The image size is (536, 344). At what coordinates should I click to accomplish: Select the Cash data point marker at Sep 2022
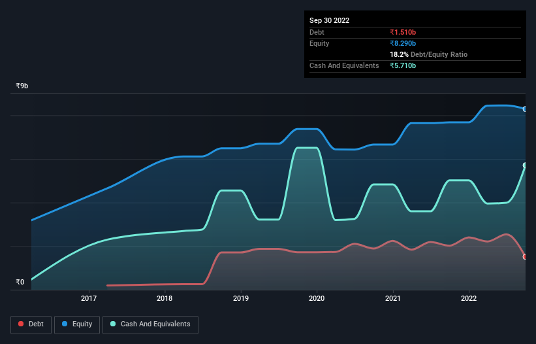[525, 165]
